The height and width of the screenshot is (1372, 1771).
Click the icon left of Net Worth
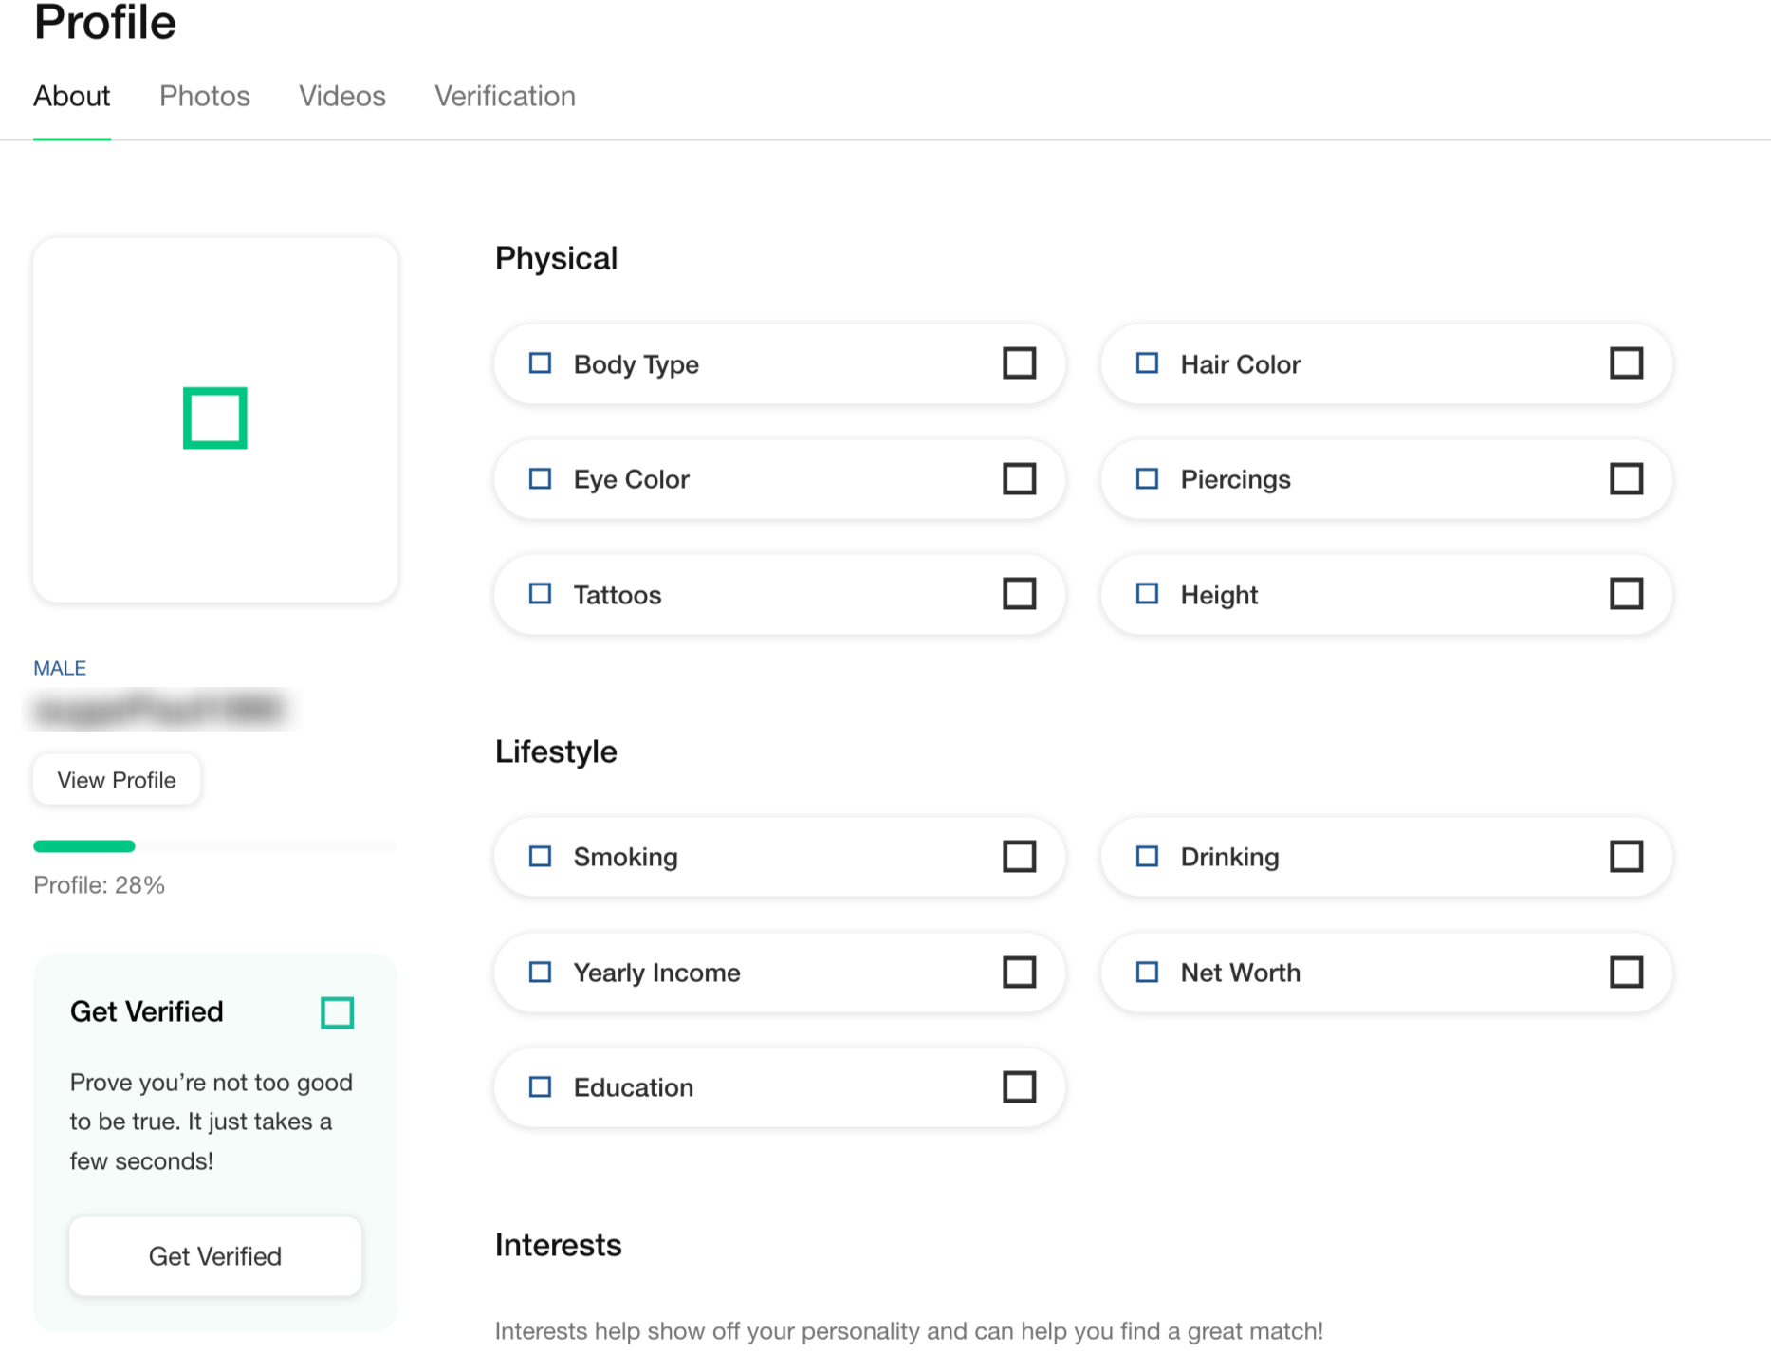point(1147,972)
